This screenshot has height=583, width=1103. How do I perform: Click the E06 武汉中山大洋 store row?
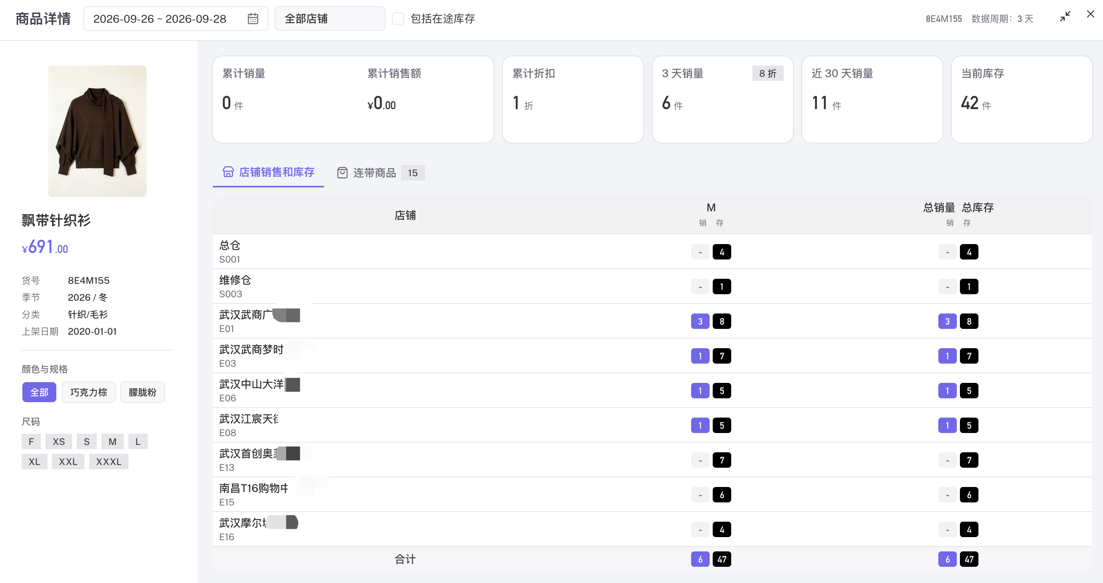tap(652, 390)
